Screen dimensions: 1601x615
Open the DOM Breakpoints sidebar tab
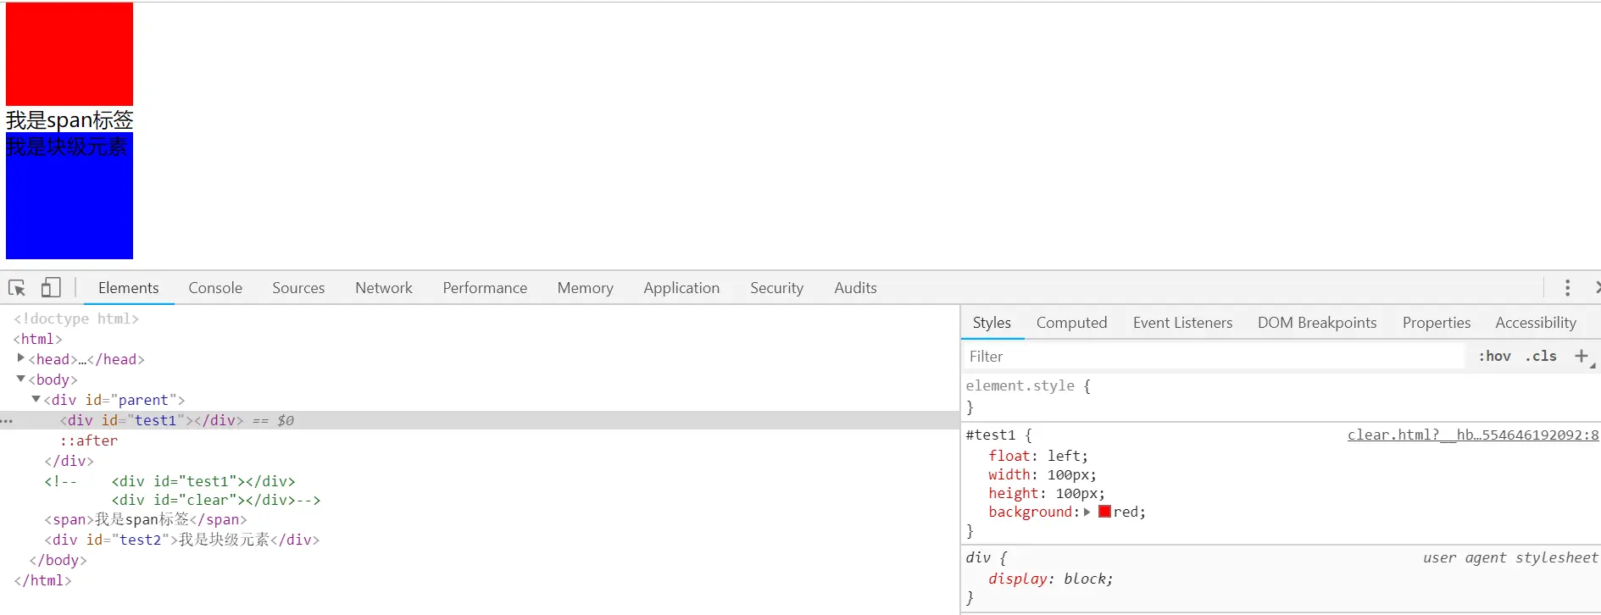click(1317, 323)
